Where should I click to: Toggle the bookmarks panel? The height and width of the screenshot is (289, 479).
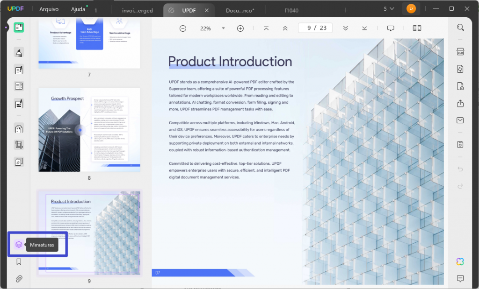19,262
